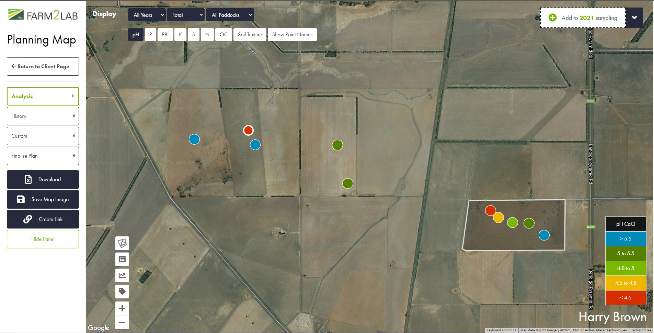Open the list view icon on map
Image resolution: width=654 pixels, height=333 pixels.
point(122,259)
